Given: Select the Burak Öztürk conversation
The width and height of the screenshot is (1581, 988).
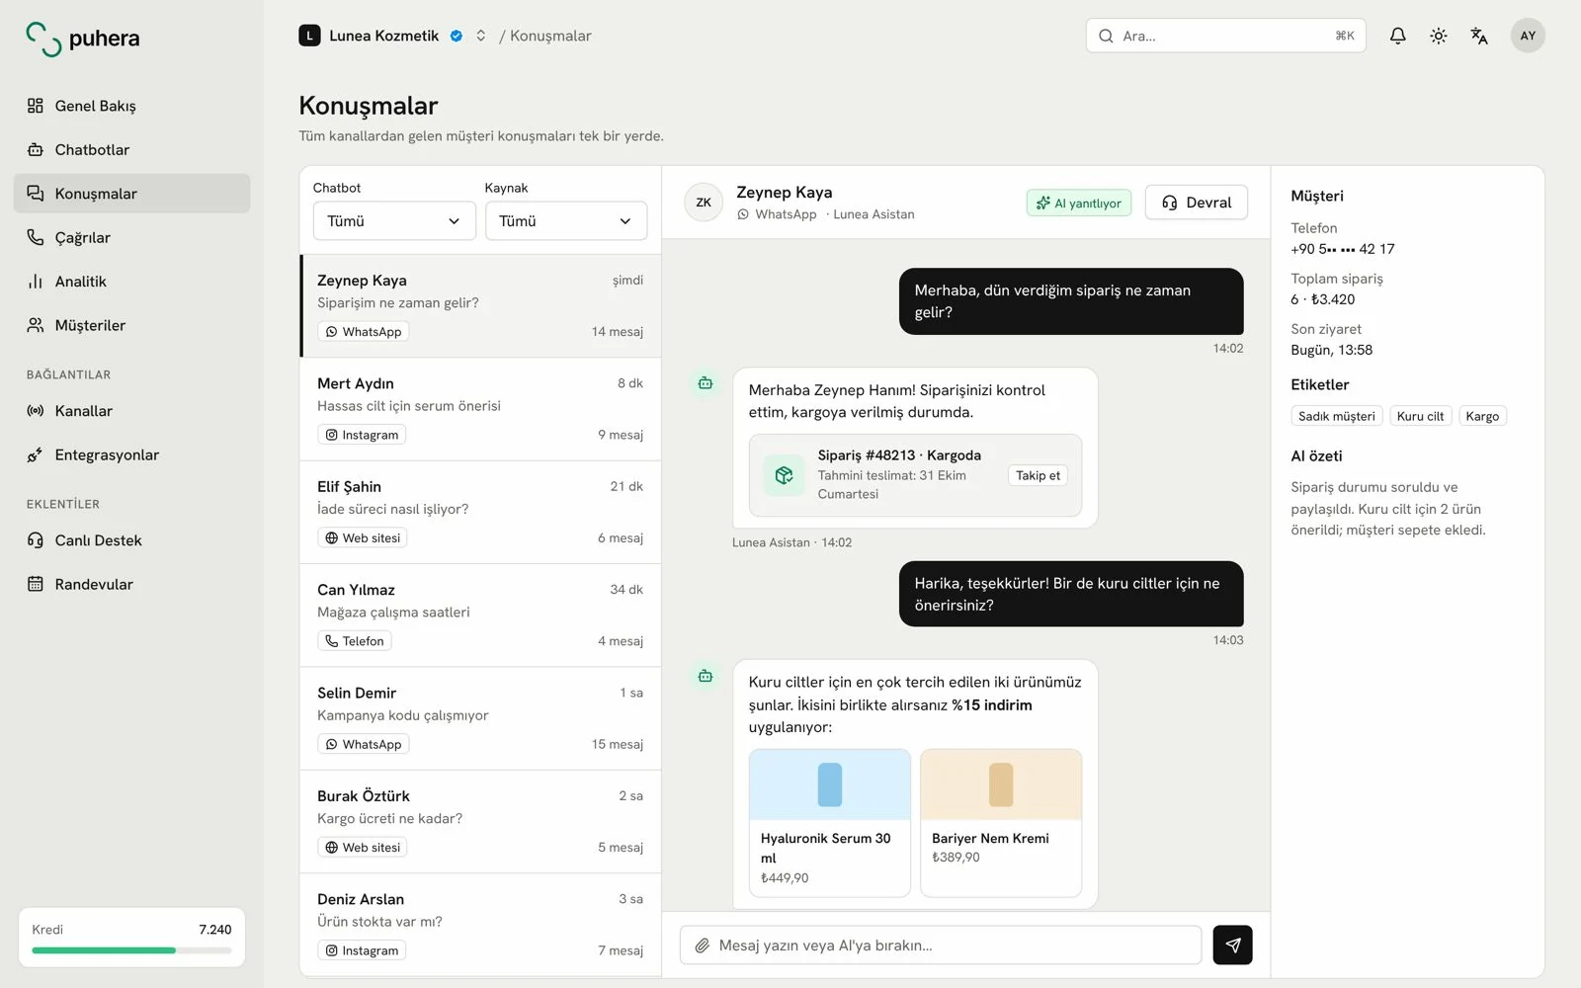Looking at the screenshot, I should [x=480, y=822].
